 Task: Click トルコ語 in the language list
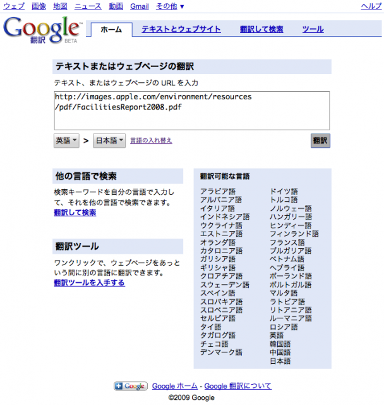284,200
